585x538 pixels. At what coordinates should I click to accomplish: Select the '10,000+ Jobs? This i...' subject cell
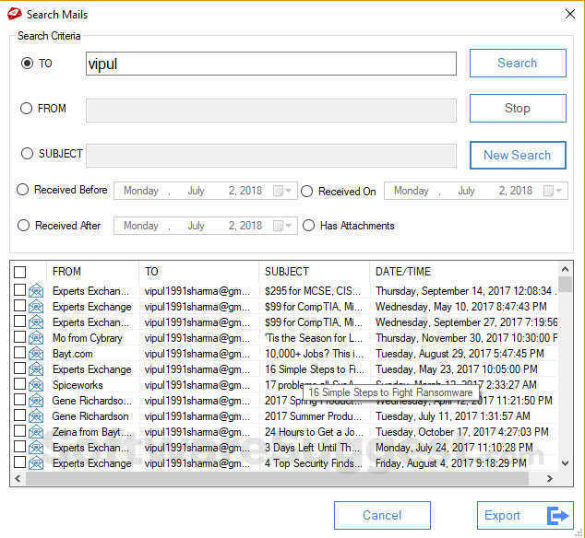click(x=314, y=354)
